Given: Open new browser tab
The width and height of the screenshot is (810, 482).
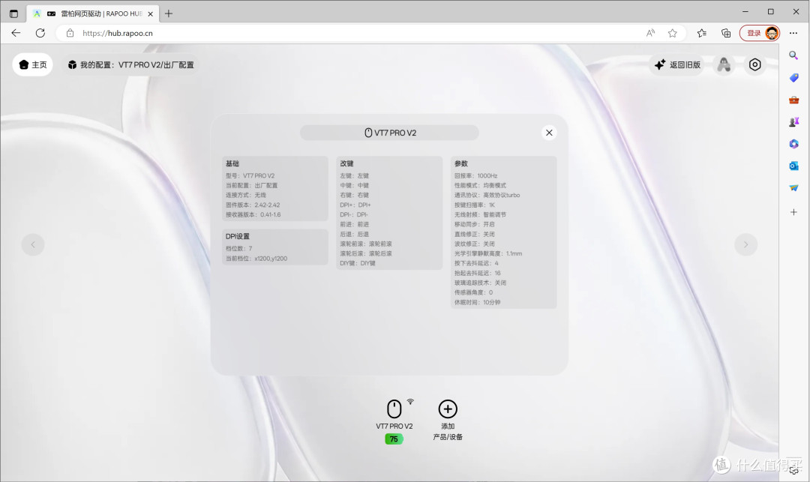Looking at the screenshot, I should click(x=169, y=14).
